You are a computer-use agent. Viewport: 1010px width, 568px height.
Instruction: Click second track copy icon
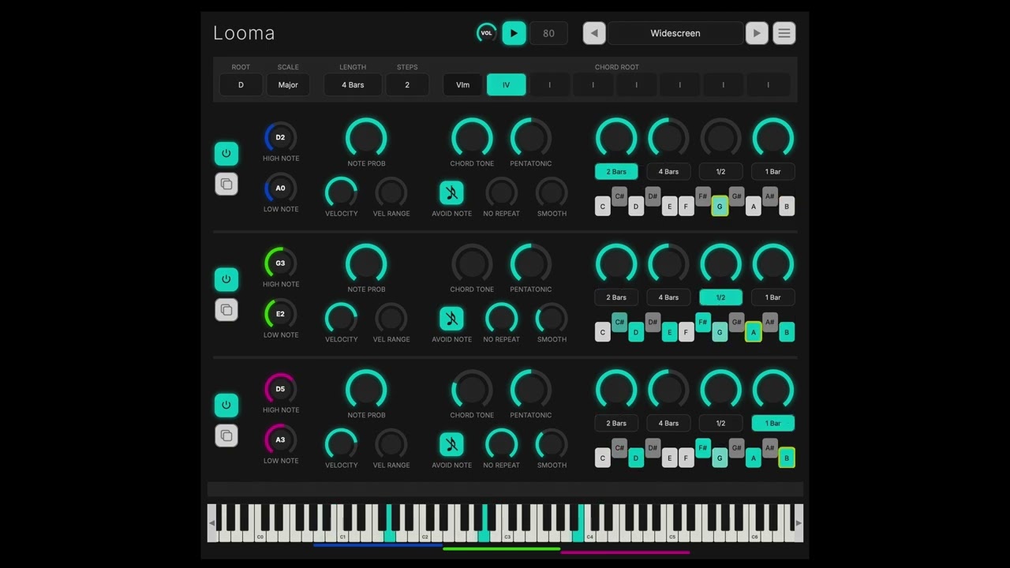pos(226,309)
